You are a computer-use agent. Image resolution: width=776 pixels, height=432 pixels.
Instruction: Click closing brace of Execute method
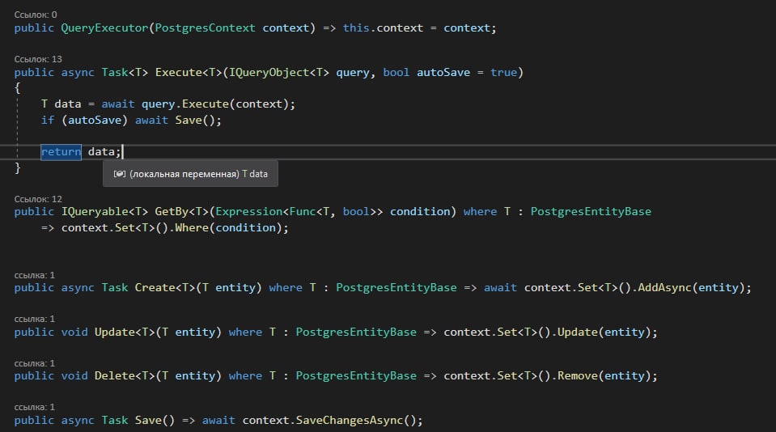18,167
